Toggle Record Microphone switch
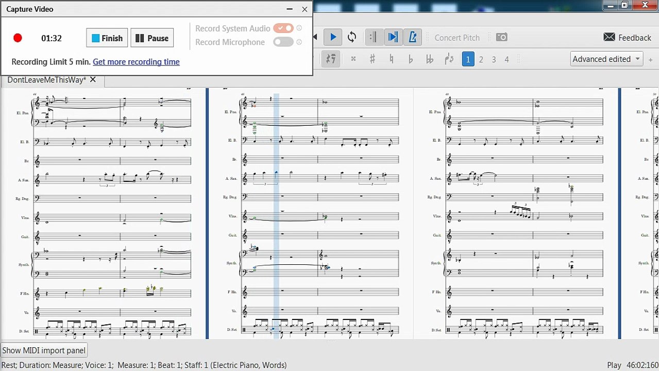This screenshot has height=371, width=659. coord(283,42)
